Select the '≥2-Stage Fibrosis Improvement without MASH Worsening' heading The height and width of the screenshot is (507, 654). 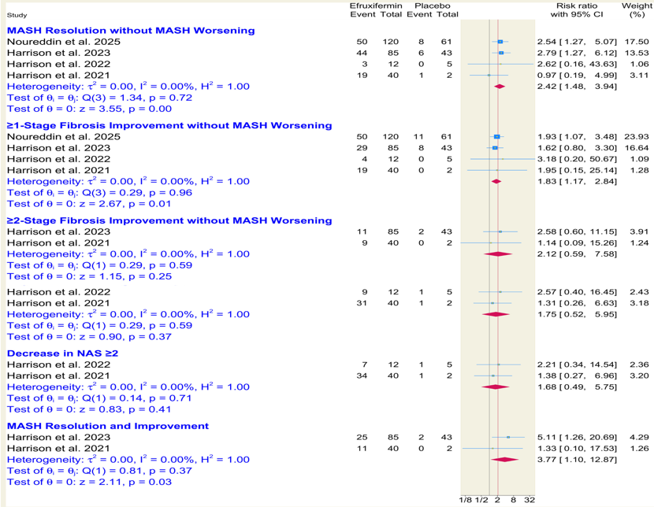169,220
